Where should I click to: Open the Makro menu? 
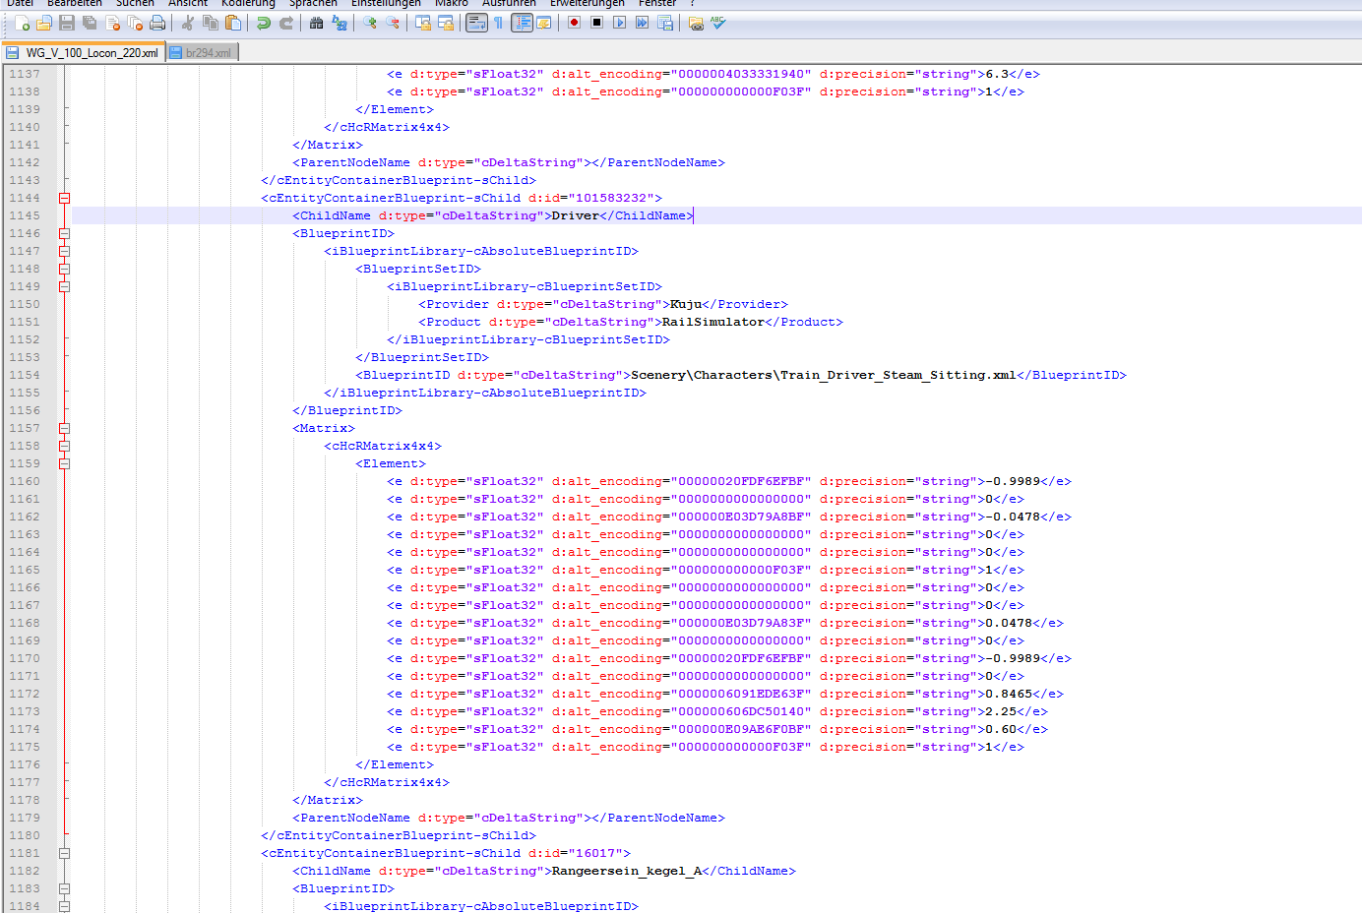452,4
